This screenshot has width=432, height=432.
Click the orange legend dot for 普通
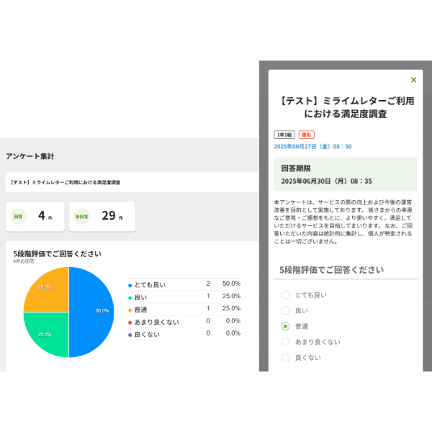[x=130, y=310]
